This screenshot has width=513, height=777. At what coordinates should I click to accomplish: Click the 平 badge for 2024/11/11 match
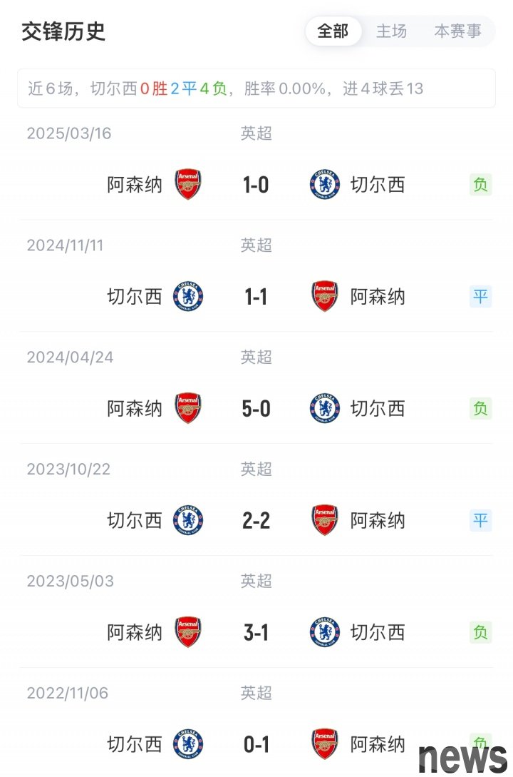[x=481, y=296]
